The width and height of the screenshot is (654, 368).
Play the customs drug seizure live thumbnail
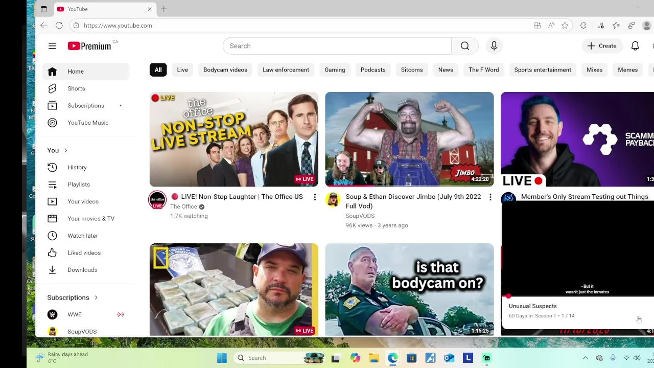(233, 289)
